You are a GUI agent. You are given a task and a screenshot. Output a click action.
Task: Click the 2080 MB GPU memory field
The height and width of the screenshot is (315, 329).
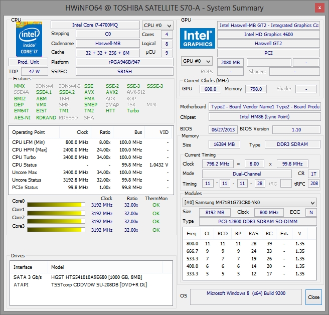pyautogui.click(x=230, y=63)
